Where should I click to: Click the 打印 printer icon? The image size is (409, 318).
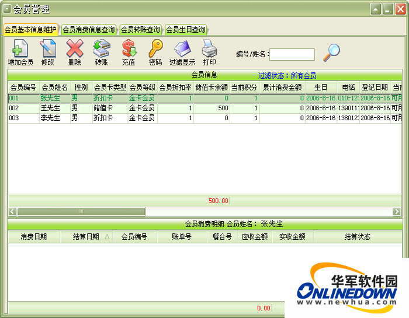[x=209, y=53]
